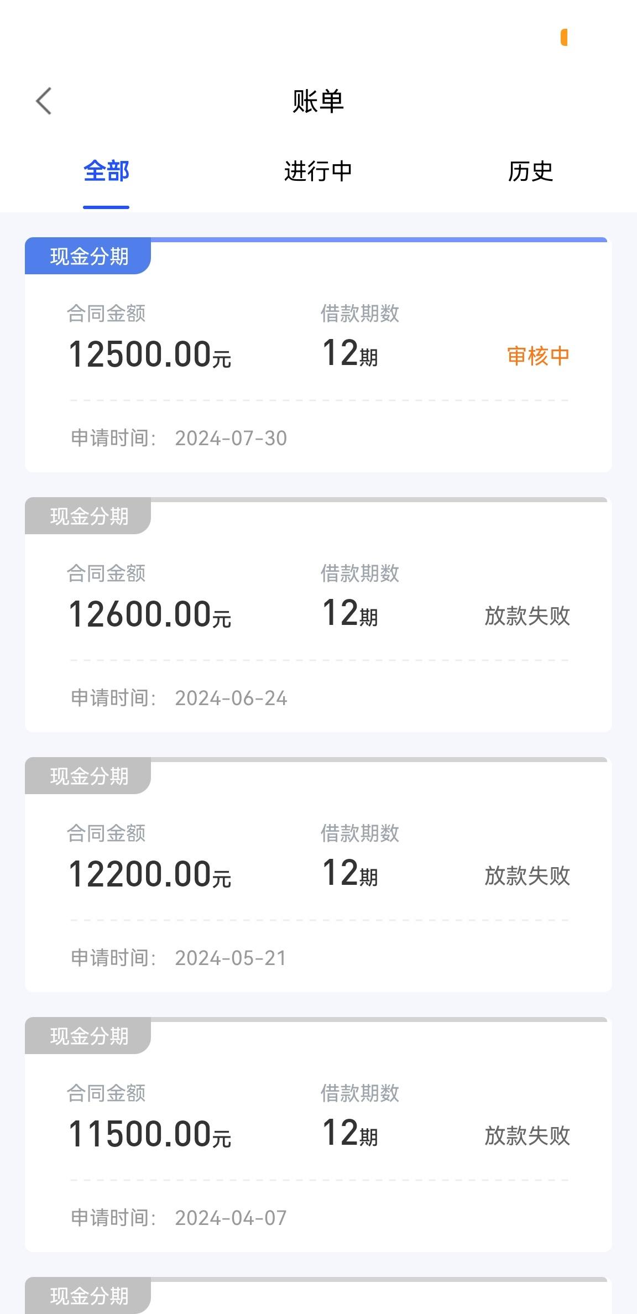Tap application date 2024-04-07
This screenshot has width=637, height=1314.
tap(231, 1218)
